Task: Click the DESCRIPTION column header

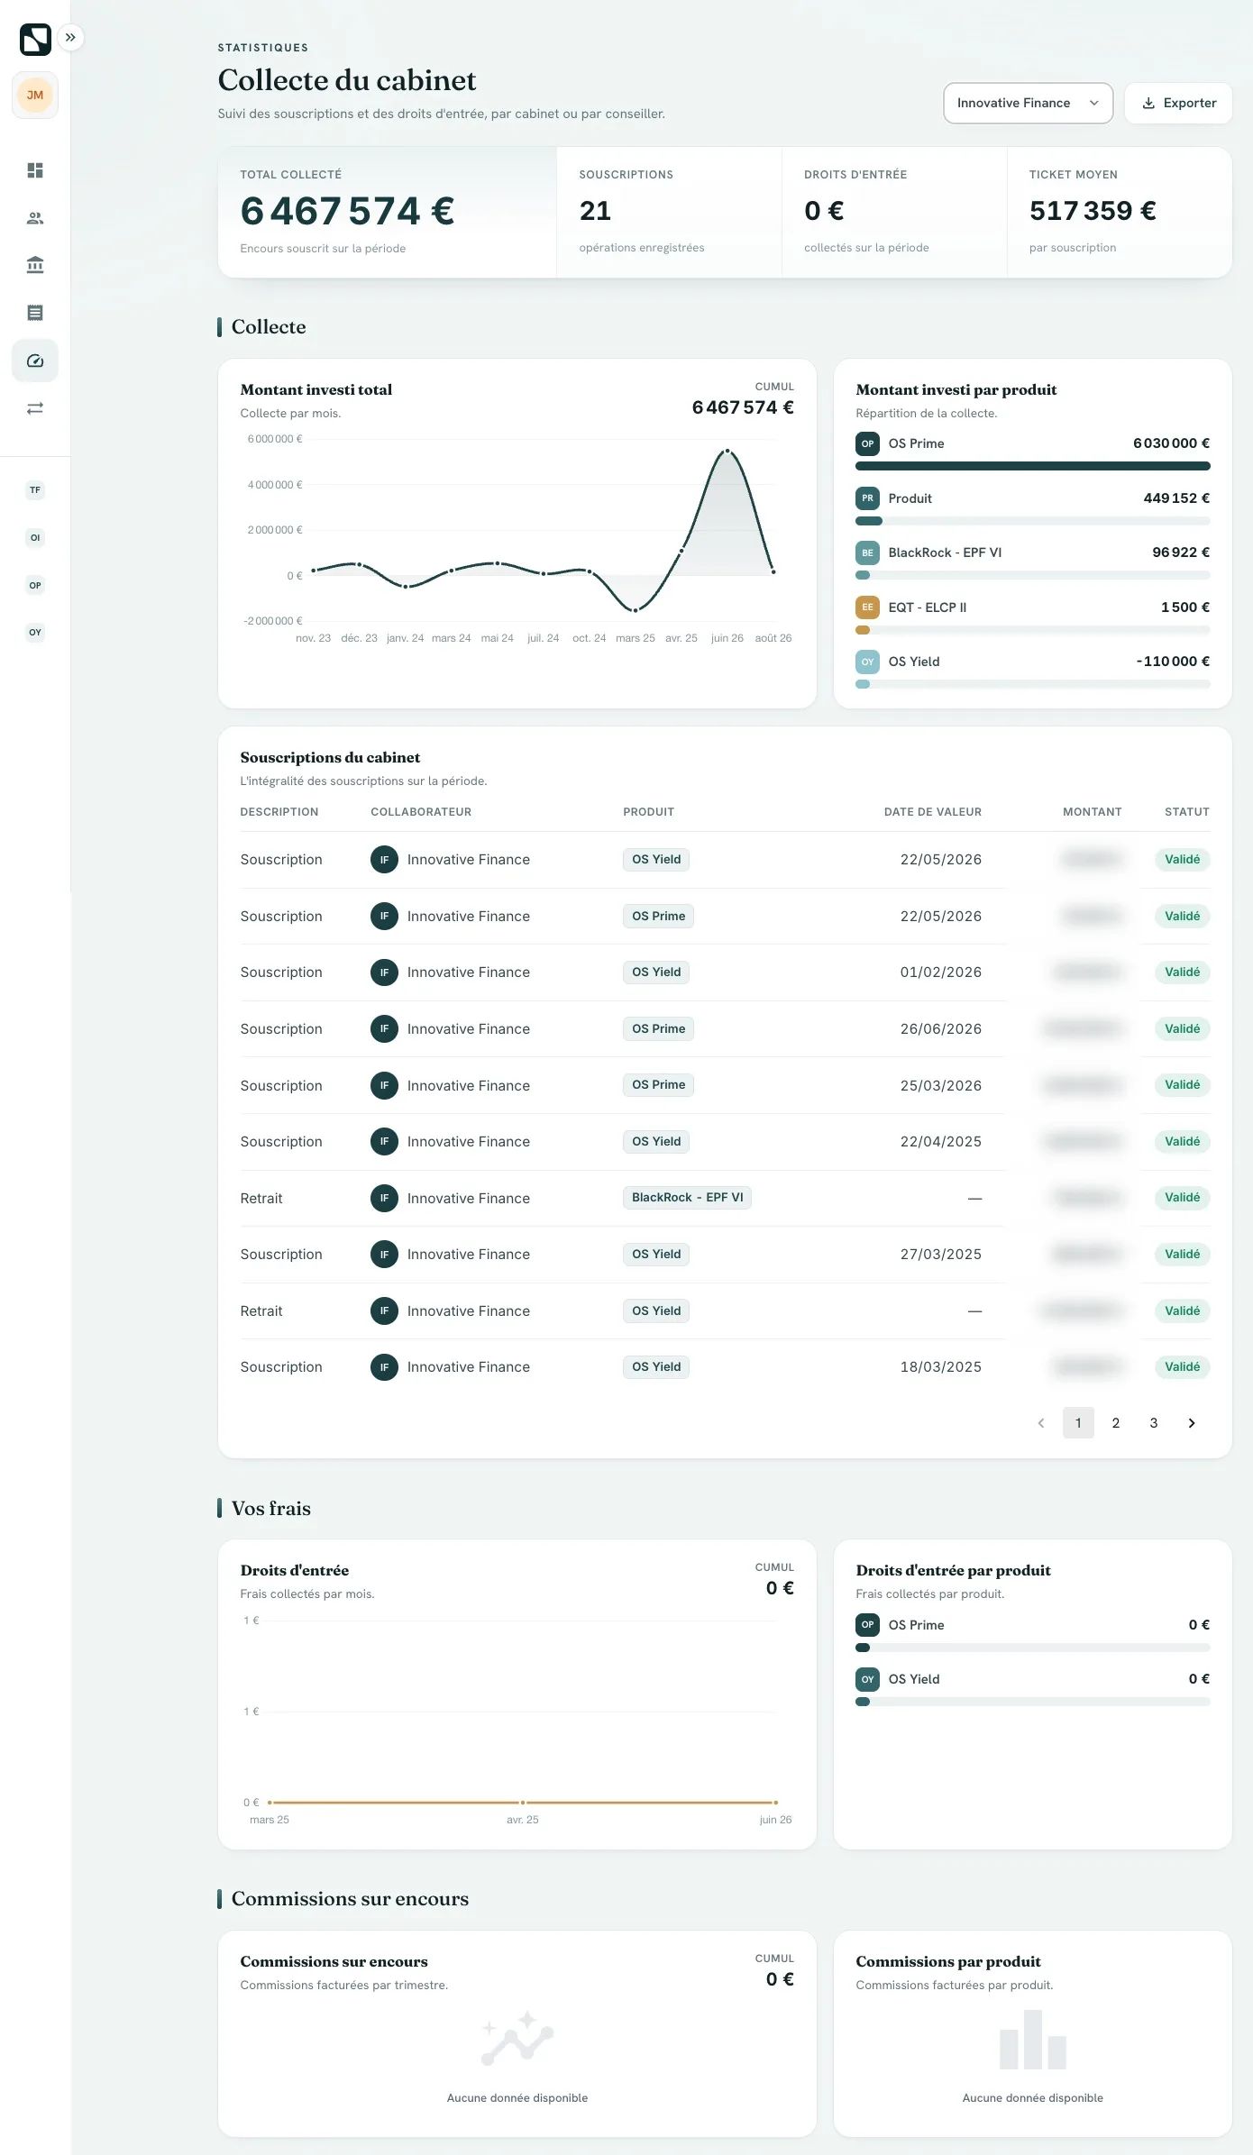Action: tap(279, 812)
